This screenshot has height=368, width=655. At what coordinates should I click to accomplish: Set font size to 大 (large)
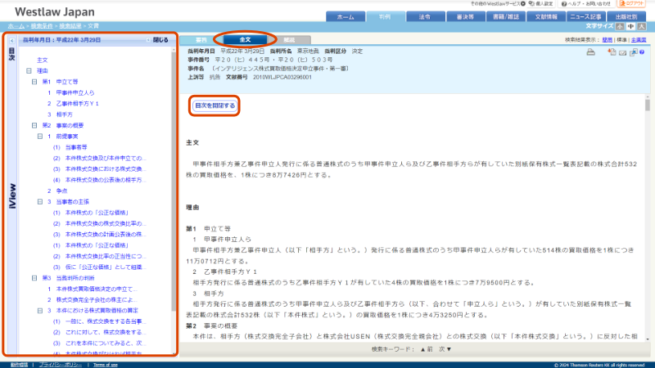click(643, 27)
